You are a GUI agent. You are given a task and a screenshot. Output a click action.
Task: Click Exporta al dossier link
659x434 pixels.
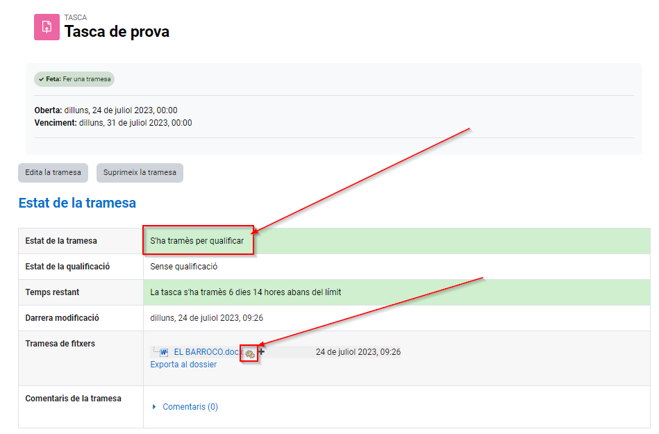pos(183,365)
